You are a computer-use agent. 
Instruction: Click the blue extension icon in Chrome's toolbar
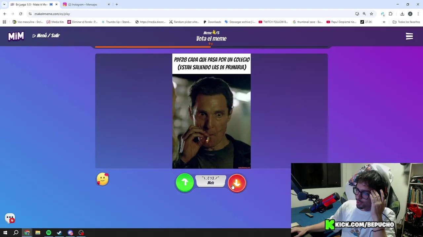pos(382,14)
